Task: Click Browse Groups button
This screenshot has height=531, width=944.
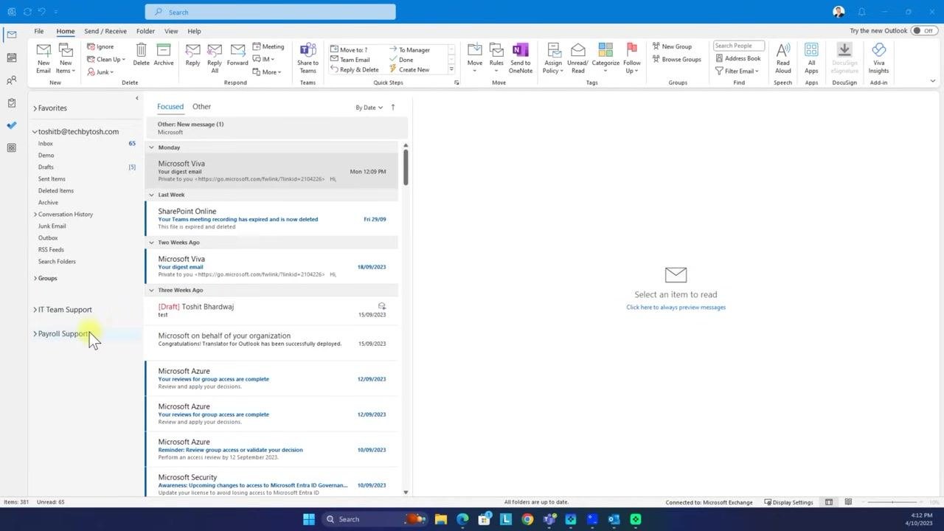Action: pyautogui.click(x=676, y=59)
